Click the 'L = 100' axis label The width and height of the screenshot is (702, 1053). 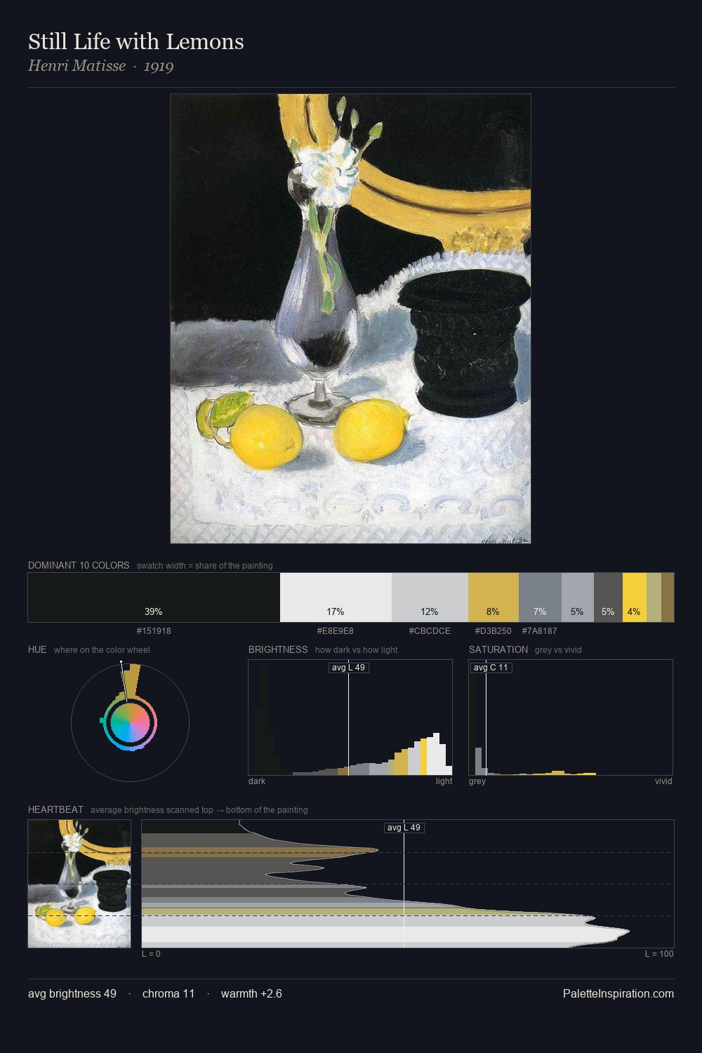click(659, 954)
